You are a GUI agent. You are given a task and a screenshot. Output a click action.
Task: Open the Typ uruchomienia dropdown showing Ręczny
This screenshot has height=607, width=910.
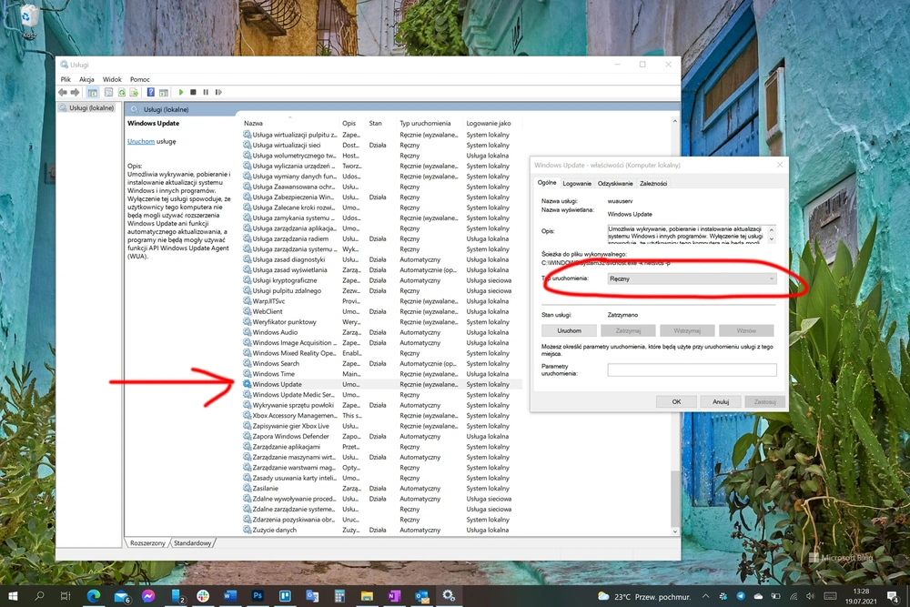coord(692,278)
